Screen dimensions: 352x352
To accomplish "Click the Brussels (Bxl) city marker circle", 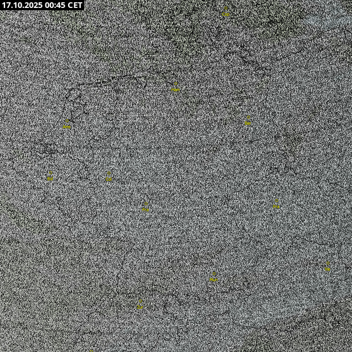I will coord(51,172).
